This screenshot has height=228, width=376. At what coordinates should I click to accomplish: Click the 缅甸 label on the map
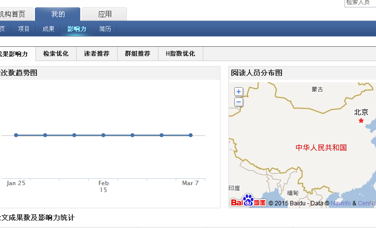[293, 193]
